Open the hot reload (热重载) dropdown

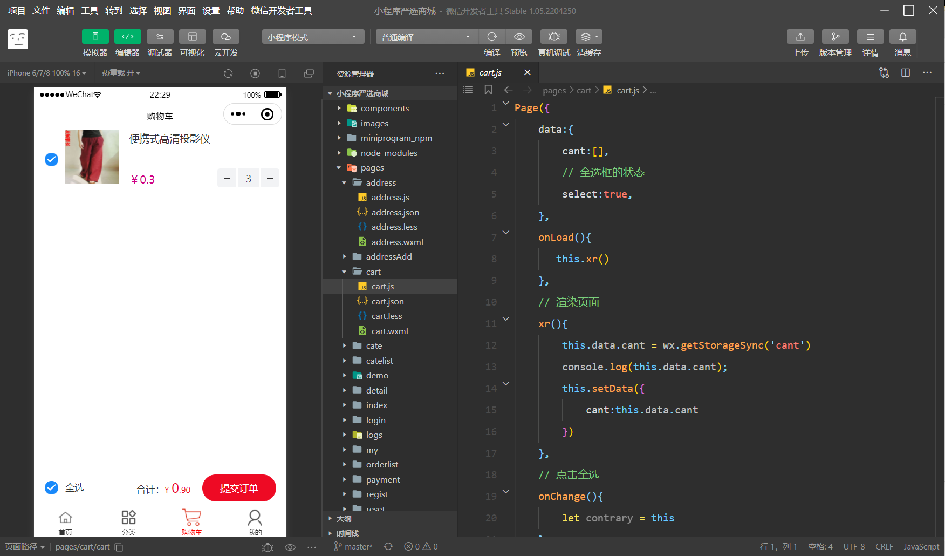point(121,73)
